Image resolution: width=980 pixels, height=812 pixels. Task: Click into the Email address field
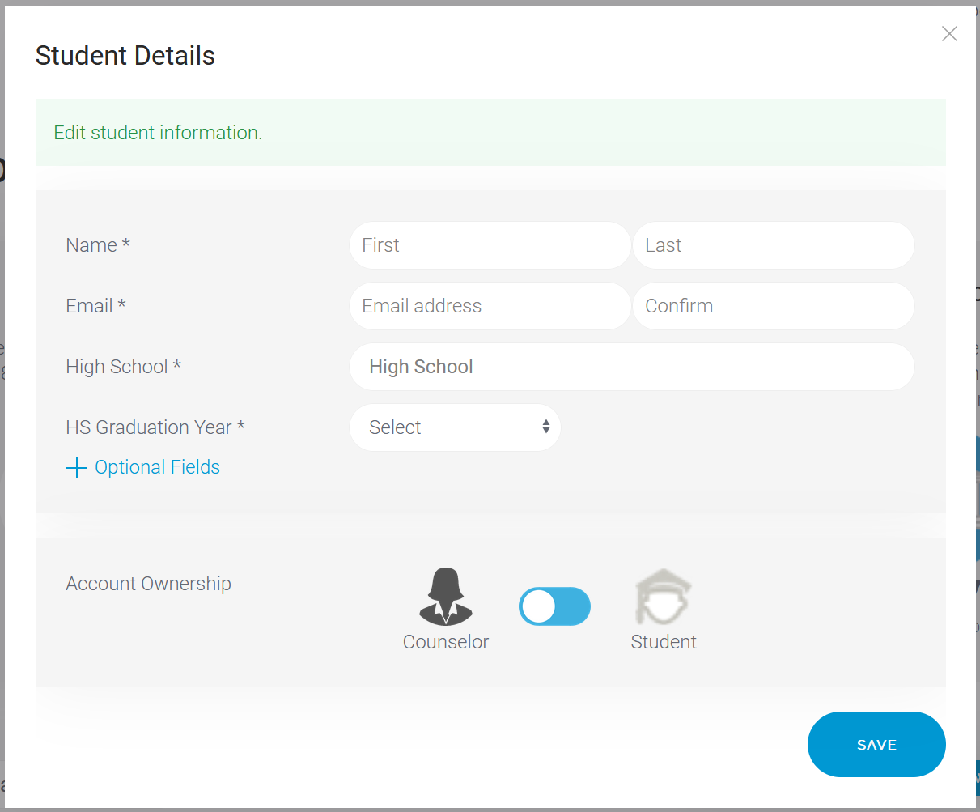(x=490, y=306)
